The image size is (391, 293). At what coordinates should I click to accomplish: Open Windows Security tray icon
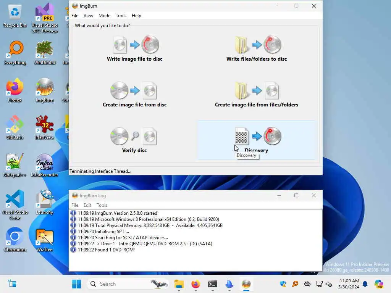(283, 284)
